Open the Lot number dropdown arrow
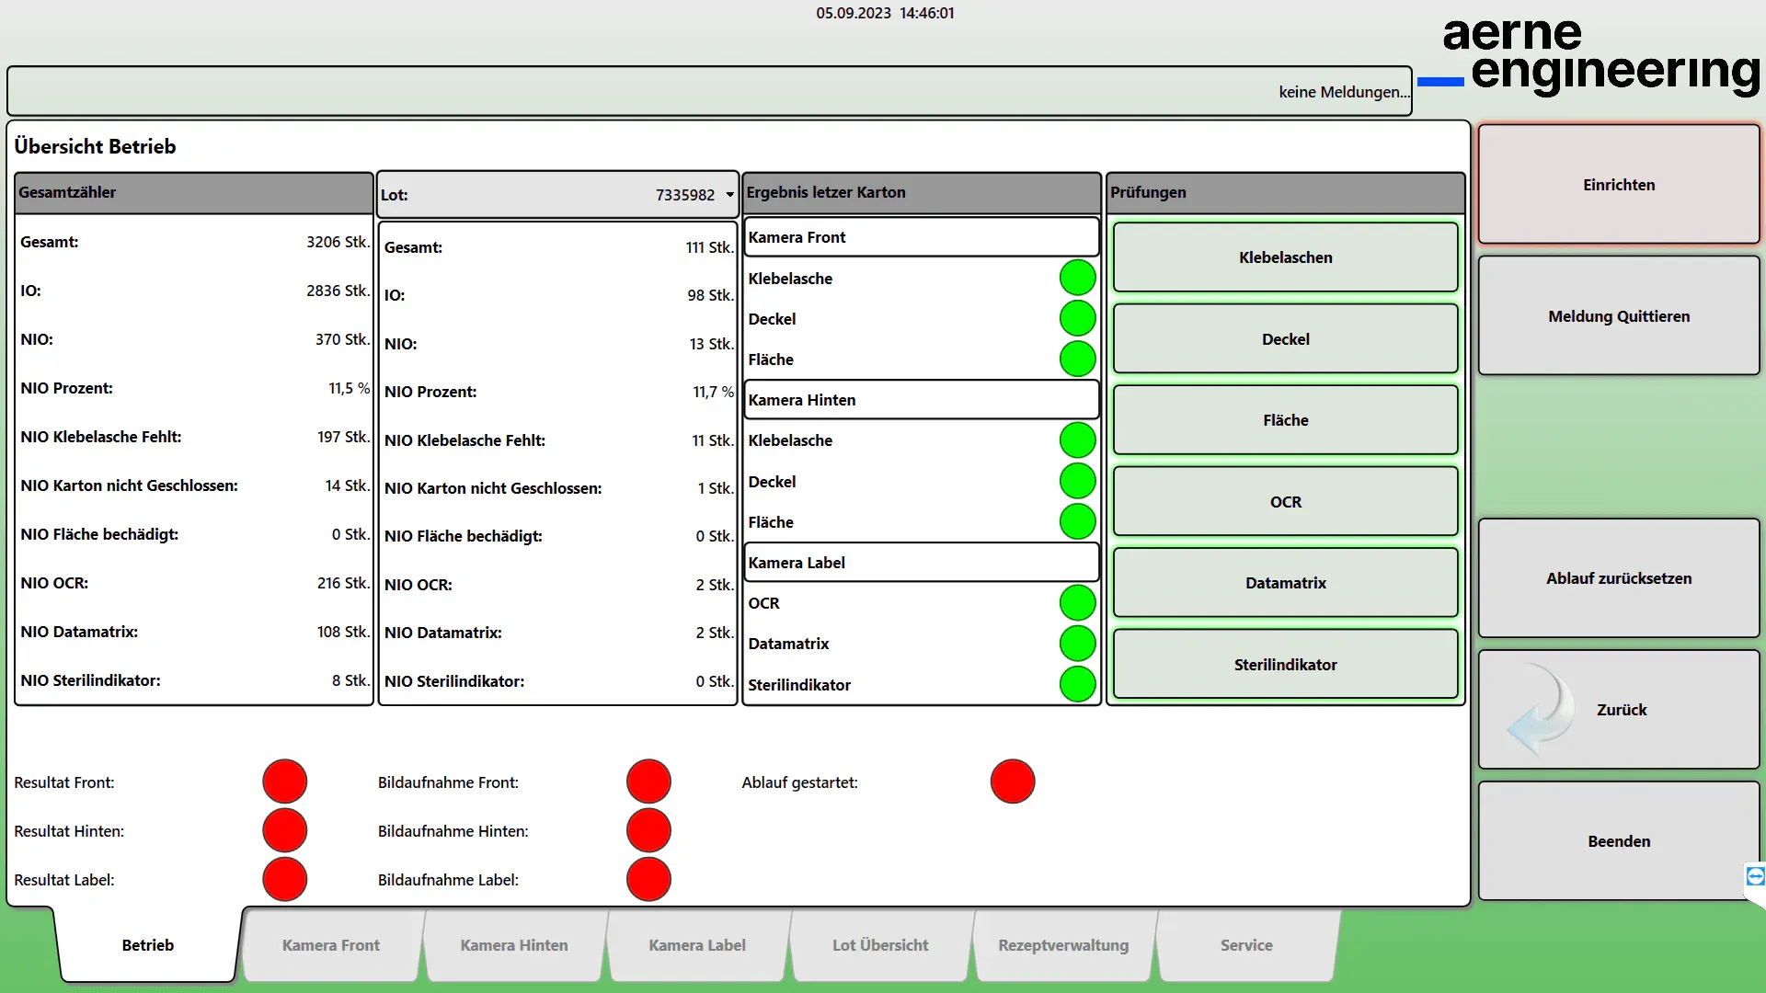The width and height of the screenshot is (1766, 993). click(x=729, y=195)
